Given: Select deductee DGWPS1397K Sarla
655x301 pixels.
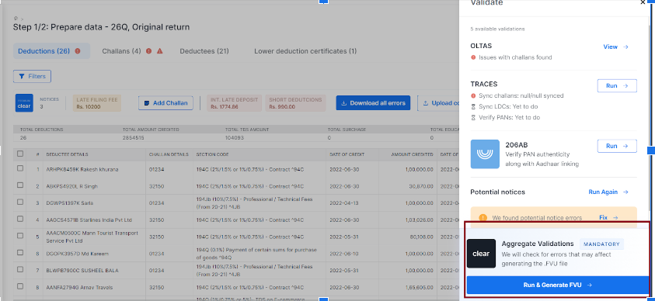Looking at the screenshot, I should (70, 203).
